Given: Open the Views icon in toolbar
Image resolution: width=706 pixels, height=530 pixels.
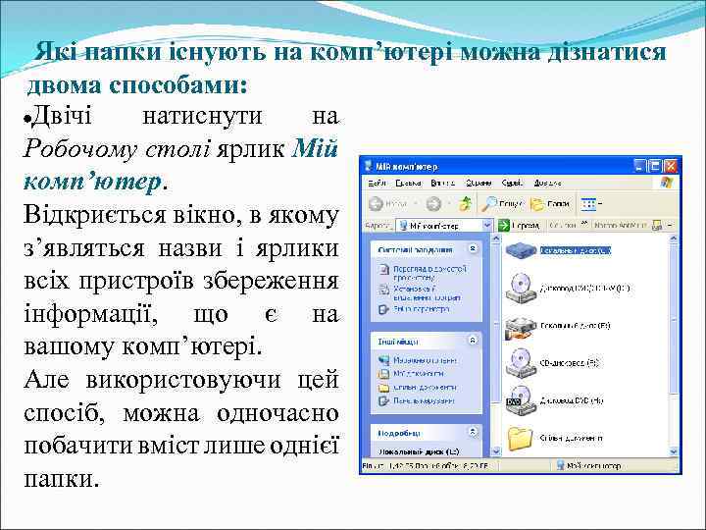Looking at the screenshot, I should (588, 204).
